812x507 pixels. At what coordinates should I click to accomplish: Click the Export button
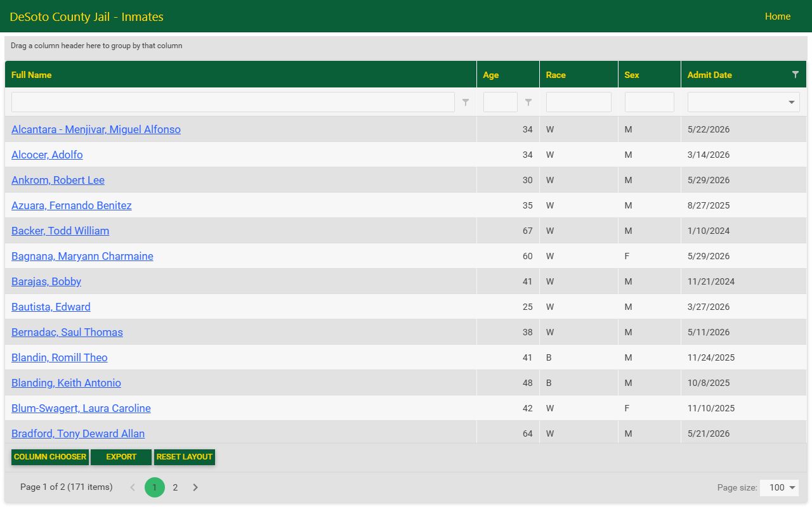[121, 457]
